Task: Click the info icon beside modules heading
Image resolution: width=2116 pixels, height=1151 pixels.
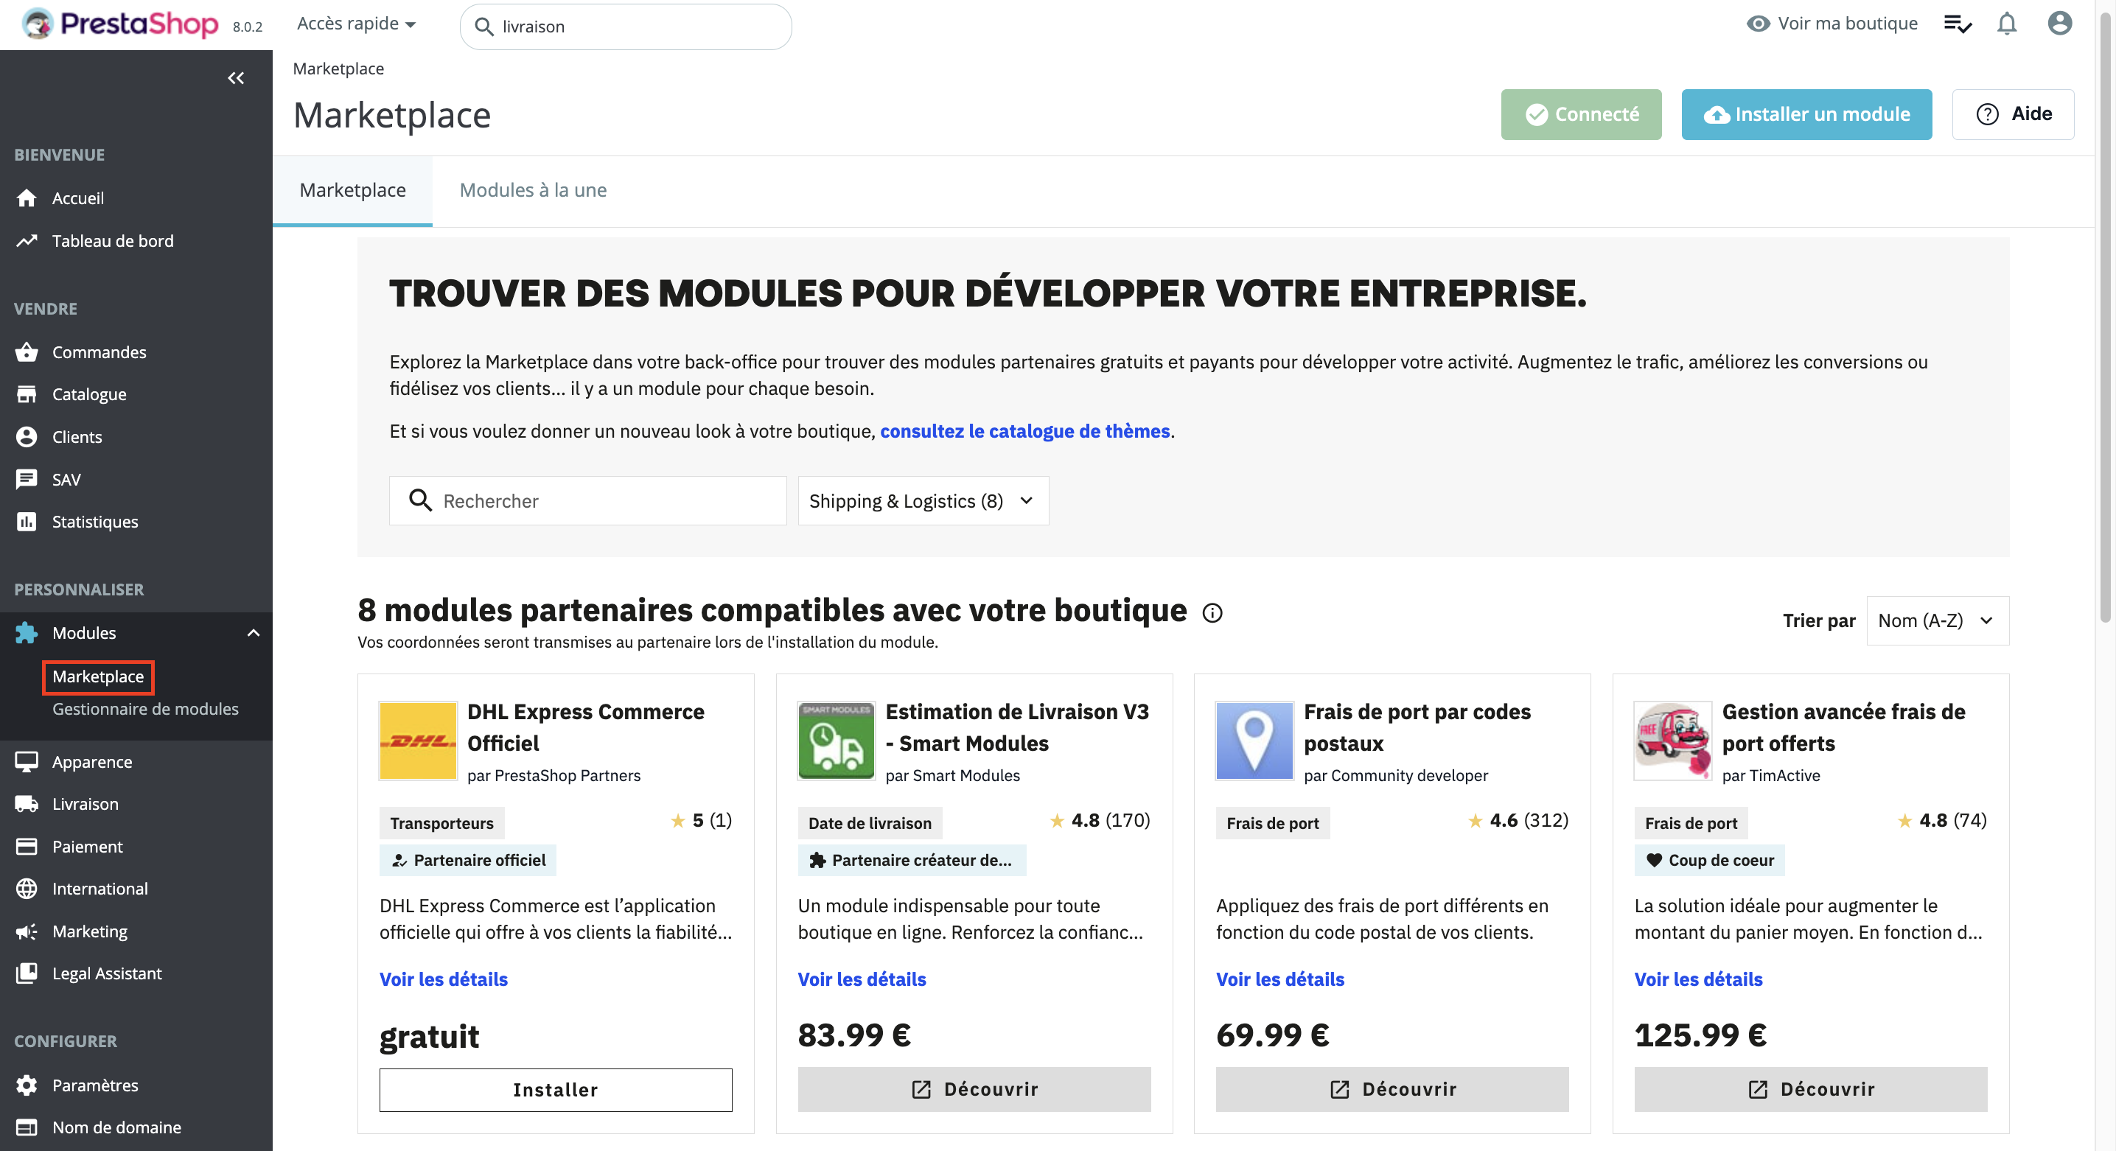Action: click(x=1212, y=612)
